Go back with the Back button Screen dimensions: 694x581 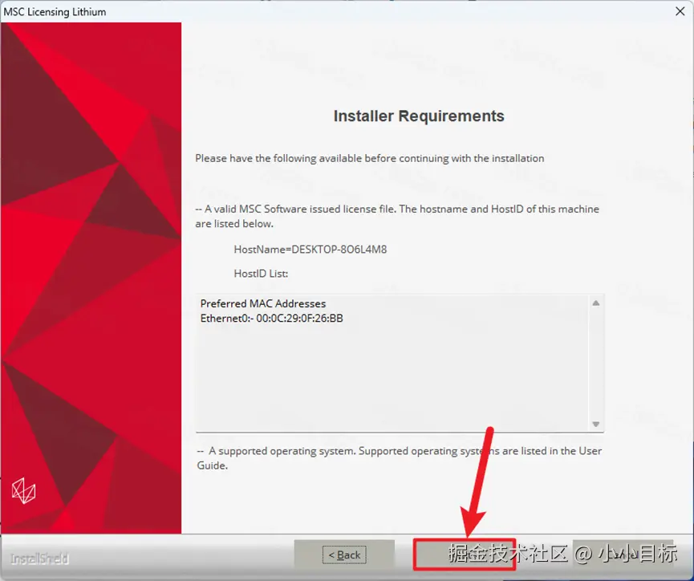point(344,555)
